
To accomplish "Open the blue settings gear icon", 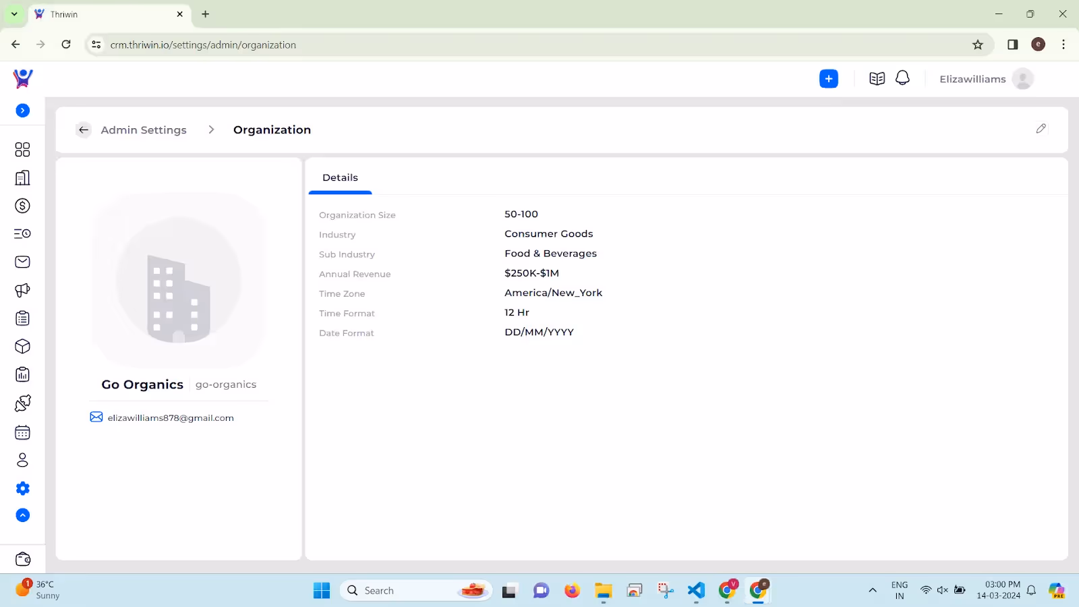I will pyautogui.click(x=23, y=488).
